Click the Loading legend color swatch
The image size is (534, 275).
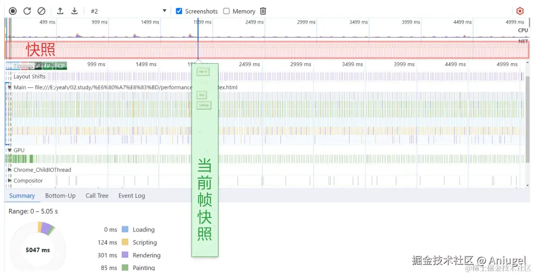pos(125,230)
